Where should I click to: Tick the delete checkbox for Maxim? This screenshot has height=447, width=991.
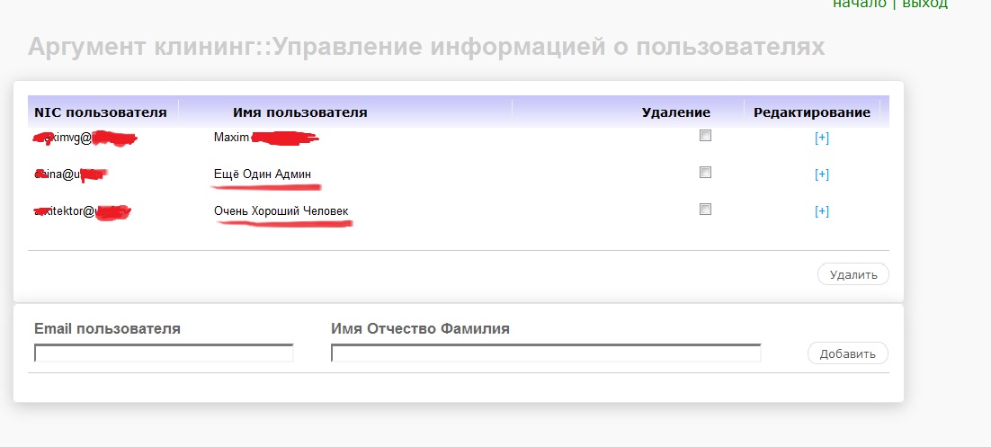pos(705,136)
